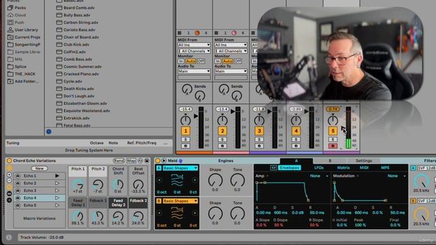Screen dimensions: 436x245
Task: Open oscillator A Basic Shapes dropdown
Action: coord(180,168)
